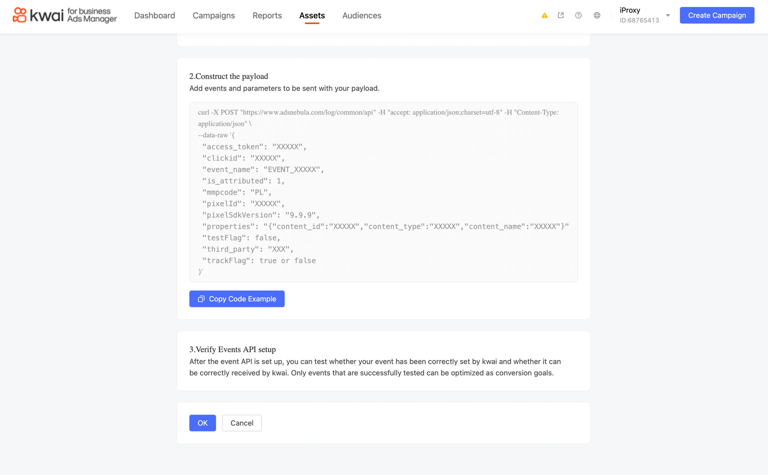Open the external link share icon
The width and height of the screenshot is (768, 475).
(561, 15)
